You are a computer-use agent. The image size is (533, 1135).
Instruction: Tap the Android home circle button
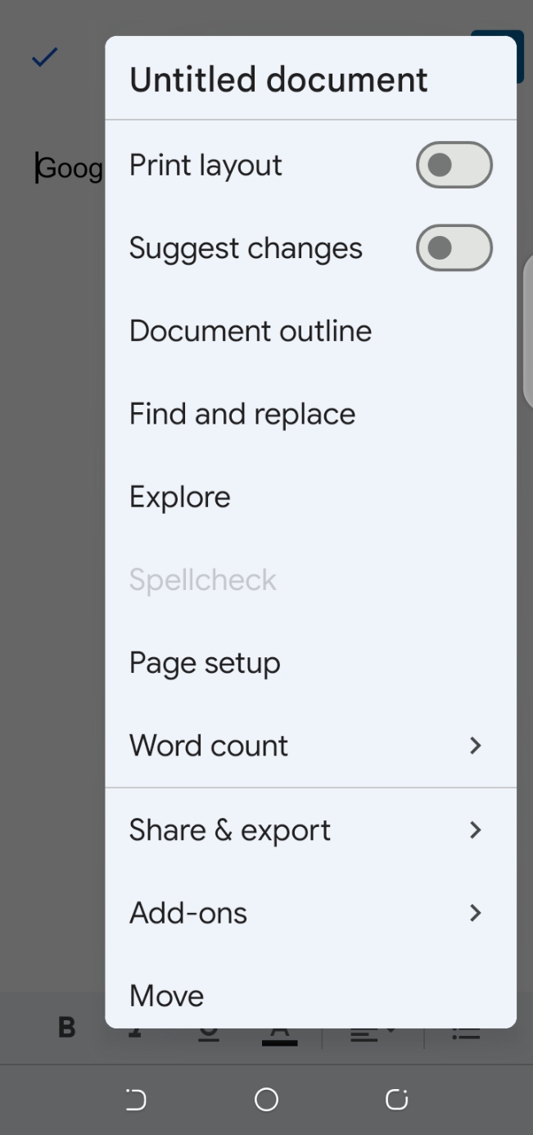coord(266,1100)
